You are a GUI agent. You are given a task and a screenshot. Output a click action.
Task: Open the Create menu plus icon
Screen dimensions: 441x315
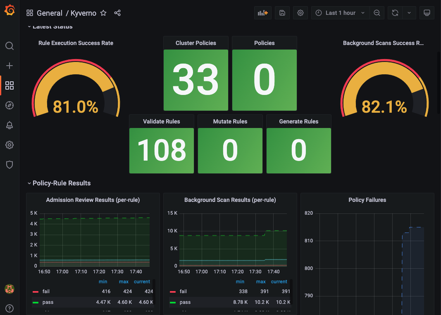click(10, 65)
